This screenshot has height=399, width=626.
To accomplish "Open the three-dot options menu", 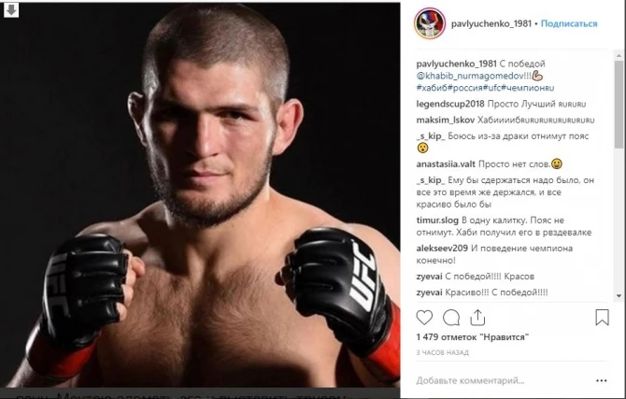I will click(x=602, y=380).
